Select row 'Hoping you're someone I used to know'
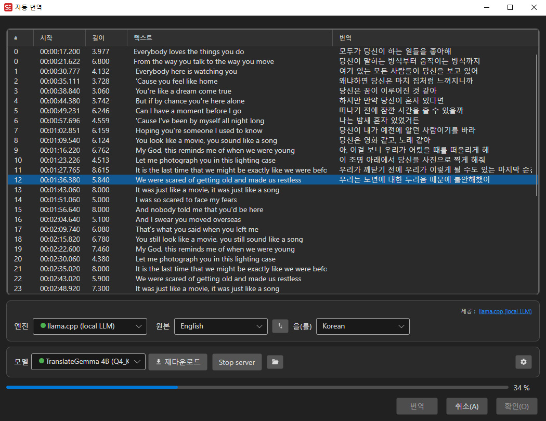Image resolution: width=546 pixels, height=421 pixels. point(271,130)
